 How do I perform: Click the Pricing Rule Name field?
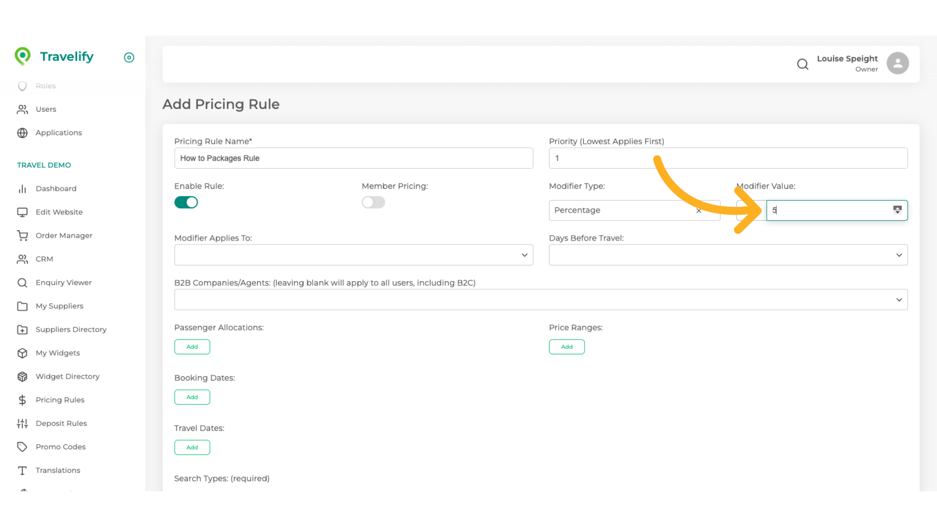click(353, 159)
